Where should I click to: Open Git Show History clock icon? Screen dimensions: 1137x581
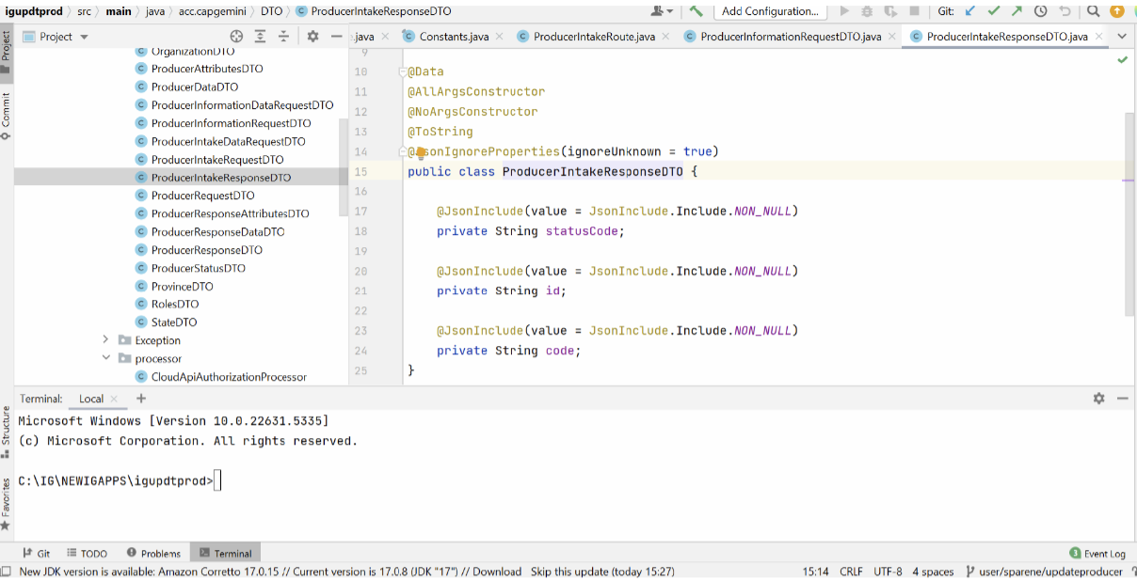(x=1041, y=11)
